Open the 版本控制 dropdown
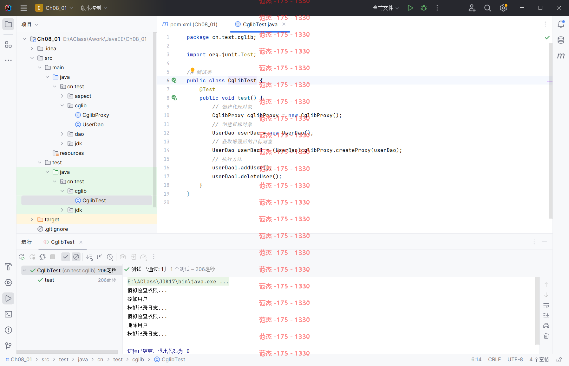Image resolution: width=569 pixels, height=366 pixels. tap(94, 8)
